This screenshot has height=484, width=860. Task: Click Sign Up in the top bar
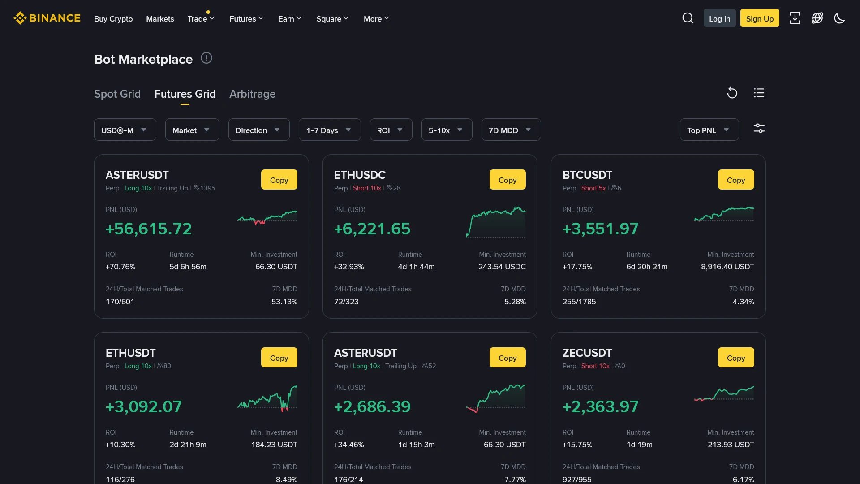[760, 18]
